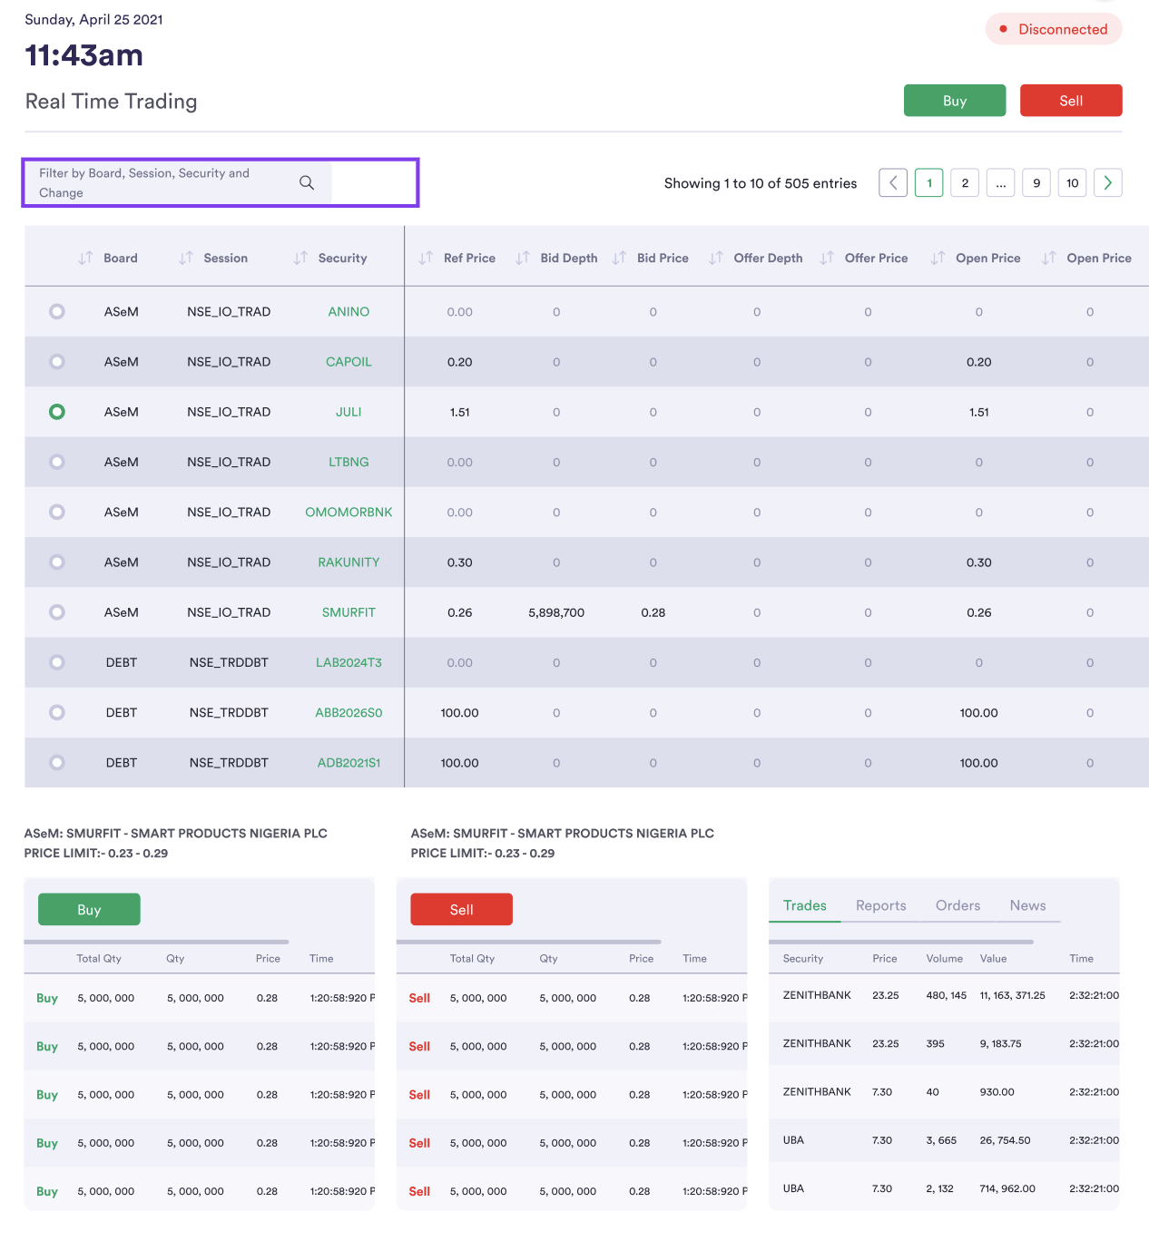Open the SMURFIT security link

point(349,611)
